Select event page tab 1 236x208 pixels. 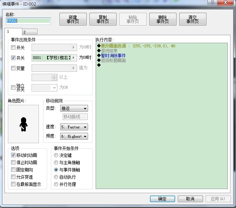13,31
